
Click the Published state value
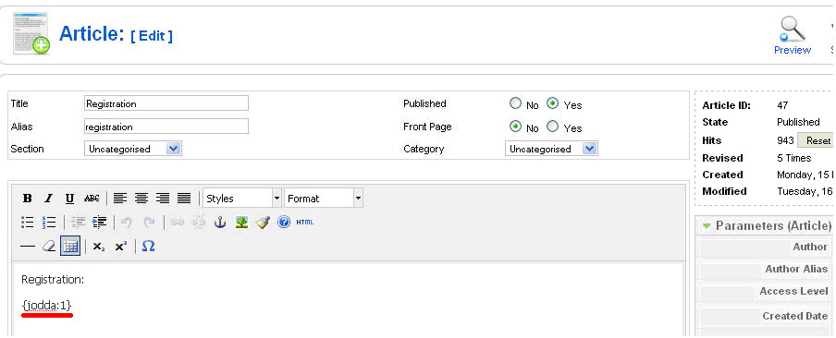[798, 123]
